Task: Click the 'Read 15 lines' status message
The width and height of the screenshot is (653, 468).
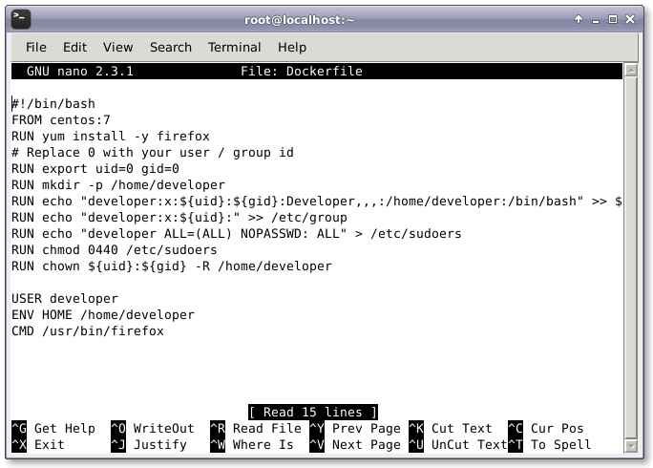Action: (311, 412)
